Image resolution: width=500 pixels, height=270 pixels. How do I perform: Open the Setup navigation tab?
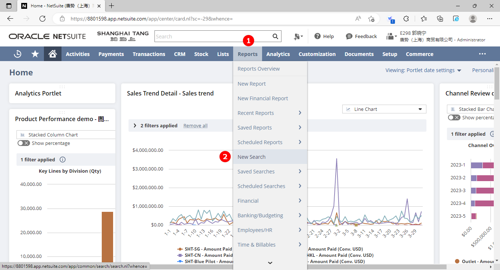click(x=390, y=54)
